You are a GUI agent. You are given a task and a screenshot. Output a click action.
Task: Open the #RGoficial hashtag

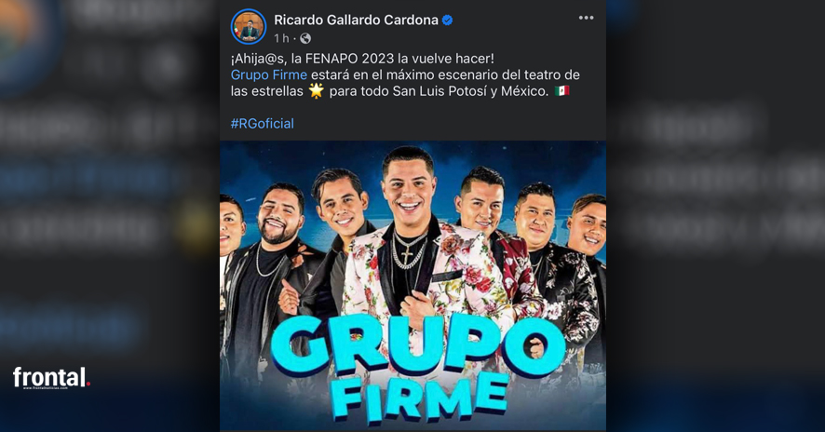coord(262,124)
